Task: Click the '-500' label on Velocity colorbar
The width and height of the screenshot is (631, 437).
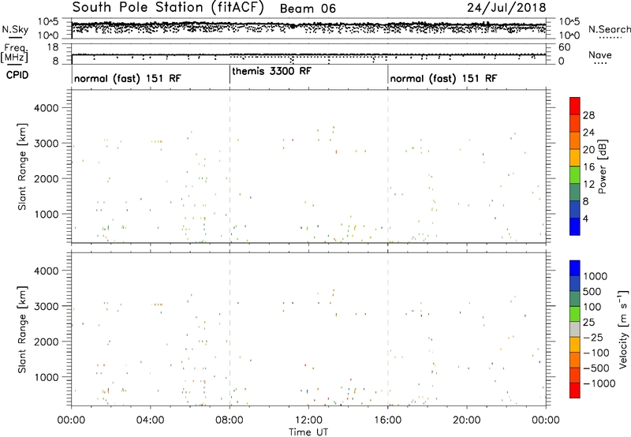Action: click(596, 368)
